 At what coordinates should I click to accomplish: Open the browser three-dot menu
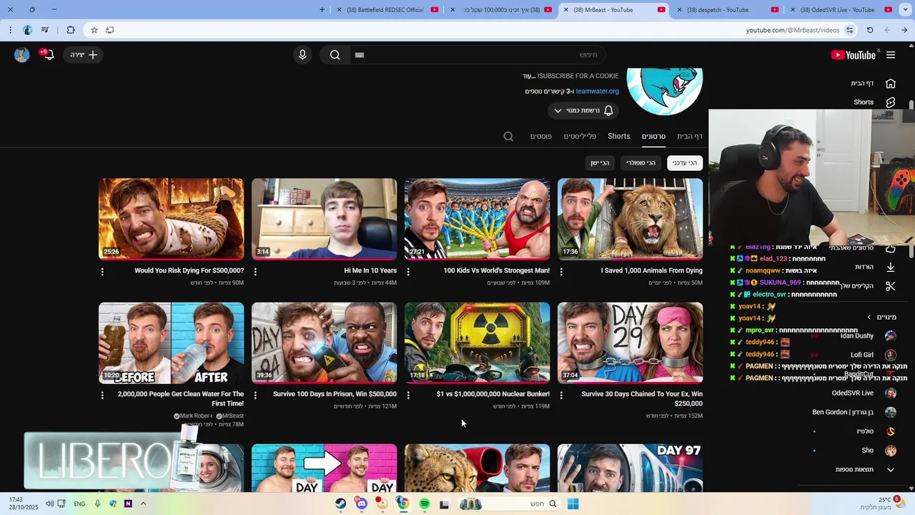[x=10, y=30]
